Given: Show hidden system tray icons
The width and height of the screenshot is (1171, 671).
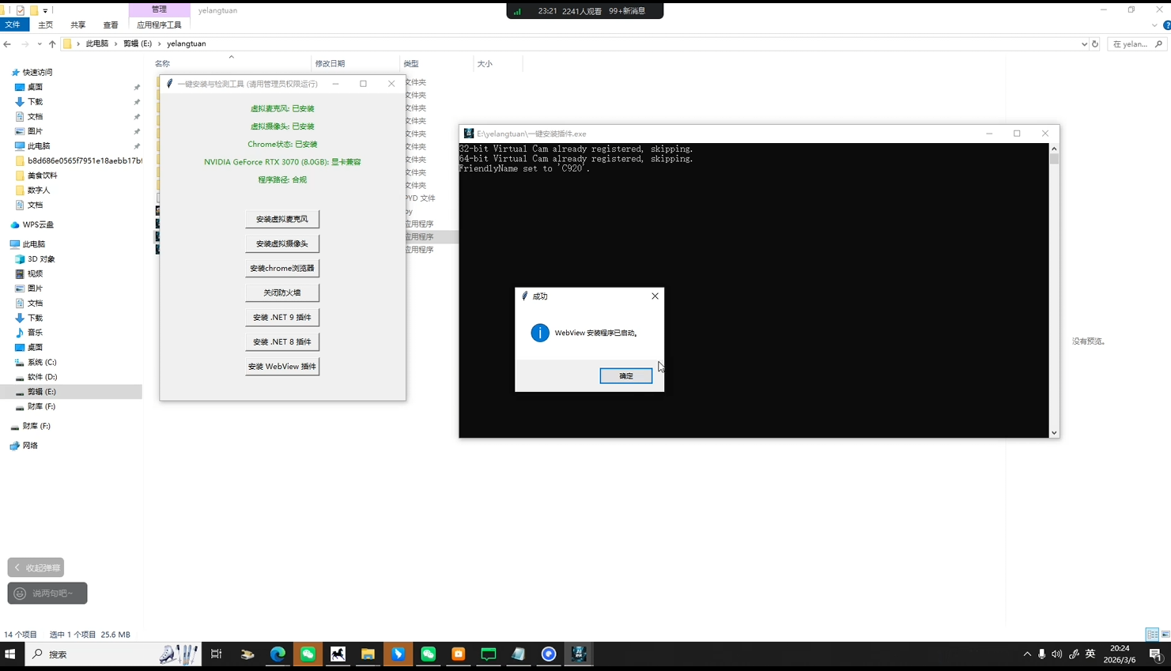Looking at the screenshot, I should [x=1027, y=654].
